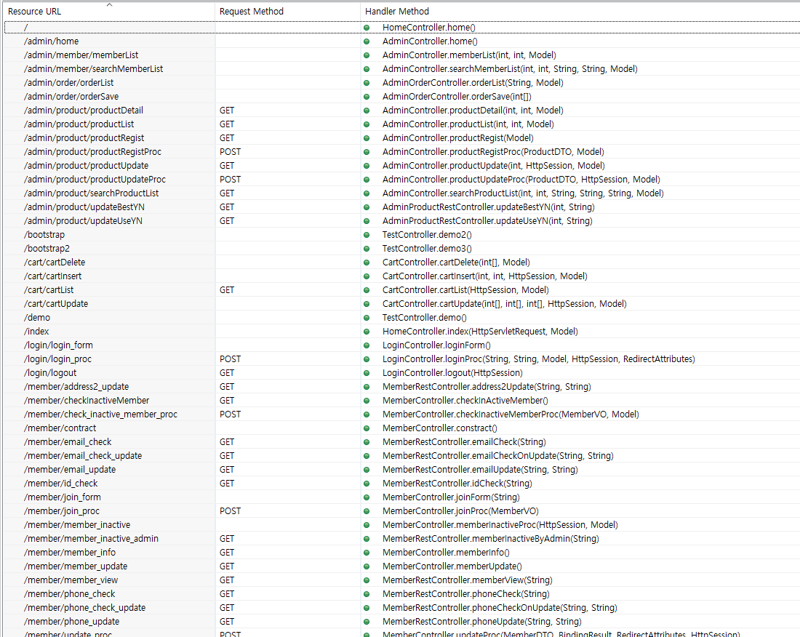The width and height of the screenshot is (800, 637).
Task: Select the /login/login_form URL
Action: click(x=58, y=345)
